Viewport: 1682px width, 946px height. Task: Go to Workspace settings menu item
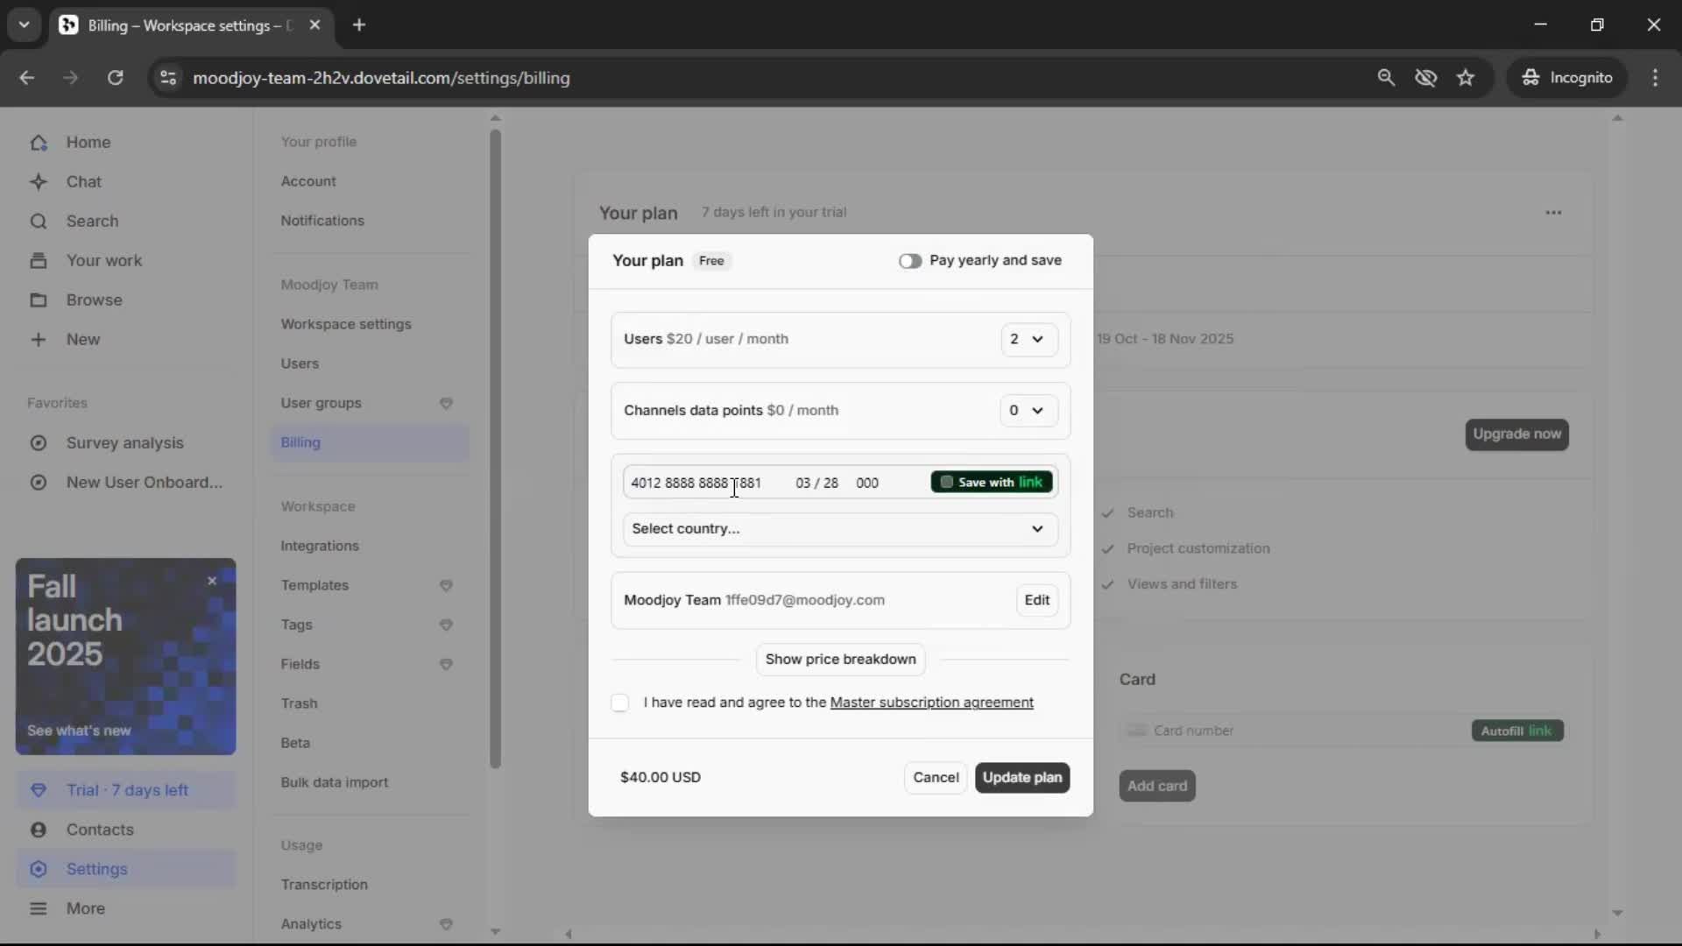click(x=346, y=324)
